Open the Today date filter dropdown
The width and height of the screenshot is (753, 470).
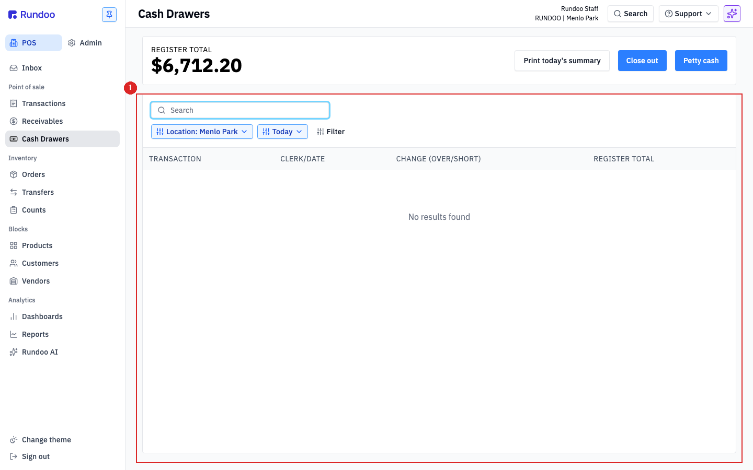(282, 132)
